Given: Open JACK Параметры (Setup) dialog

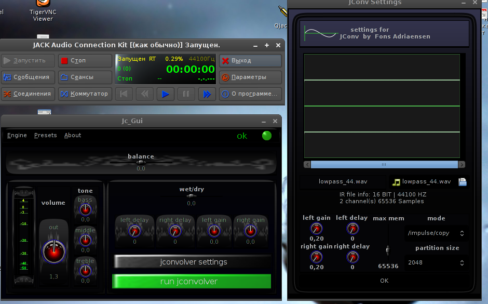Looking at the screenshot, I should tap(251, 77).
